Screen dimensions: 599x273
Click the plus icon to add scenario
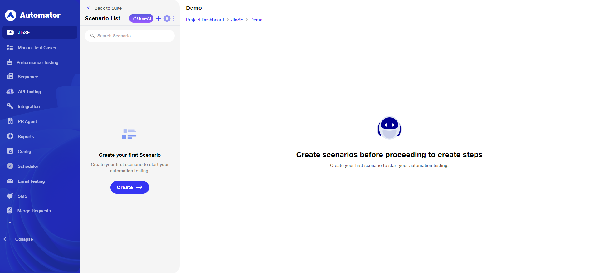158,18
